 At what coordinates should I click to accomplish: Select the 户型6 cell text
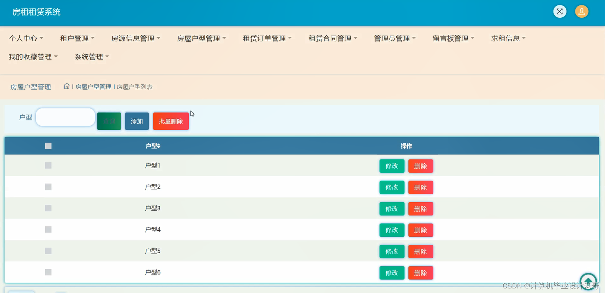(x=153, y=272)
